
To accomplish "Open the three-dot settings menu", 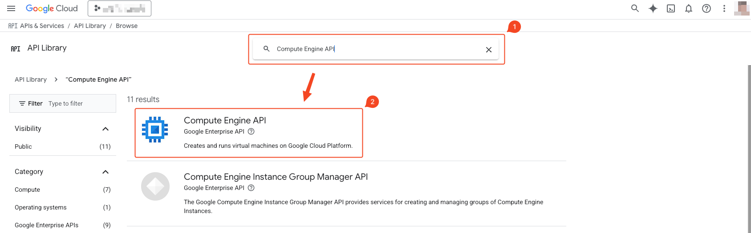I will [724, 8].
